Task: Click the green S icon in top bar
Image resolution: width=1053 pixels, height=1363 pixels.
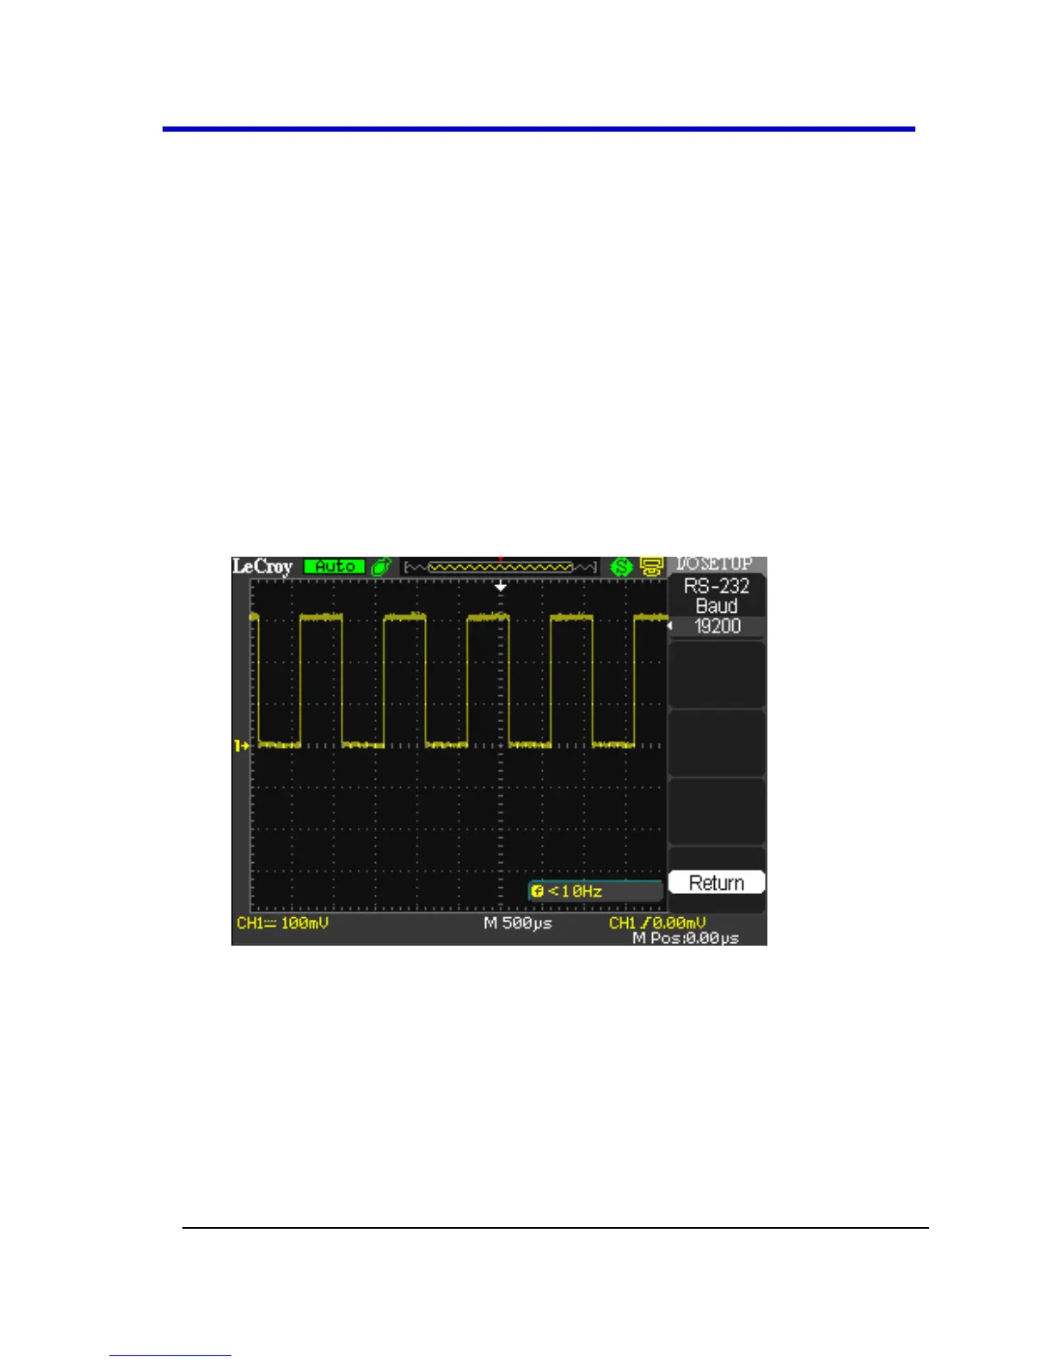Action: point(621,567)
